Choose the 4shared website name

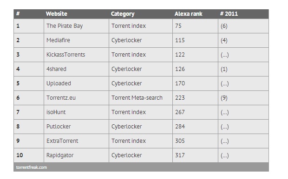point(56,69)
